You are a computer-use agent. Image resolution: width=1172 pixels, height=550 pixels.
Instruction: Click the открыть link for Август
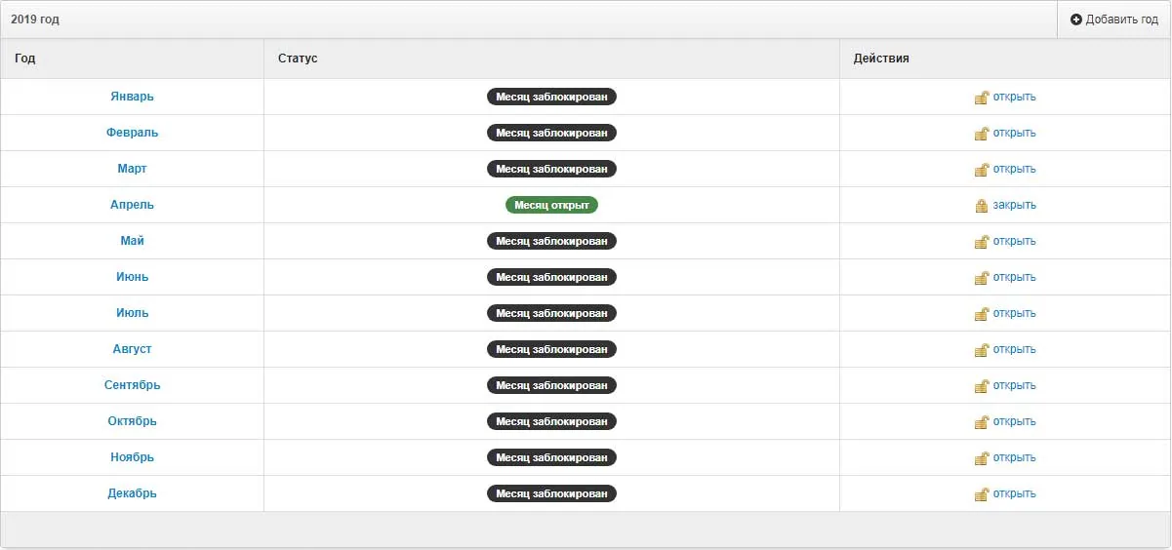pos(1014,349)
